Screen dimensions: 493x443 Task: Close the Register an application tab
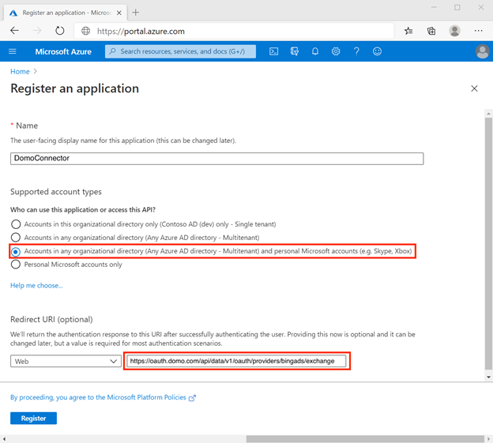(119, 13)
